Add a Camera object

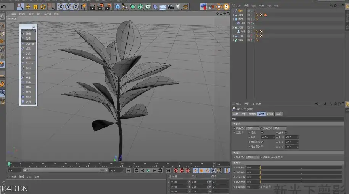click(170, 7)
